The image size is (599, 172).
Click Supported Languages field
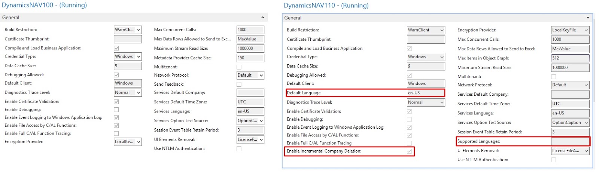pos(570,141)
